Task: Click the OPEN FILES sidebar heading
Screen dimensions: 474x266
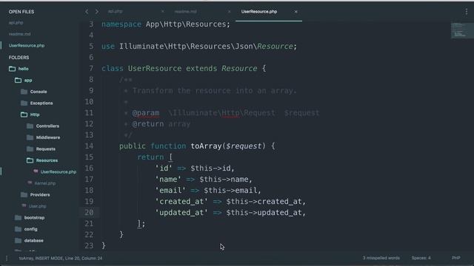Action: (x=21, y=12)
